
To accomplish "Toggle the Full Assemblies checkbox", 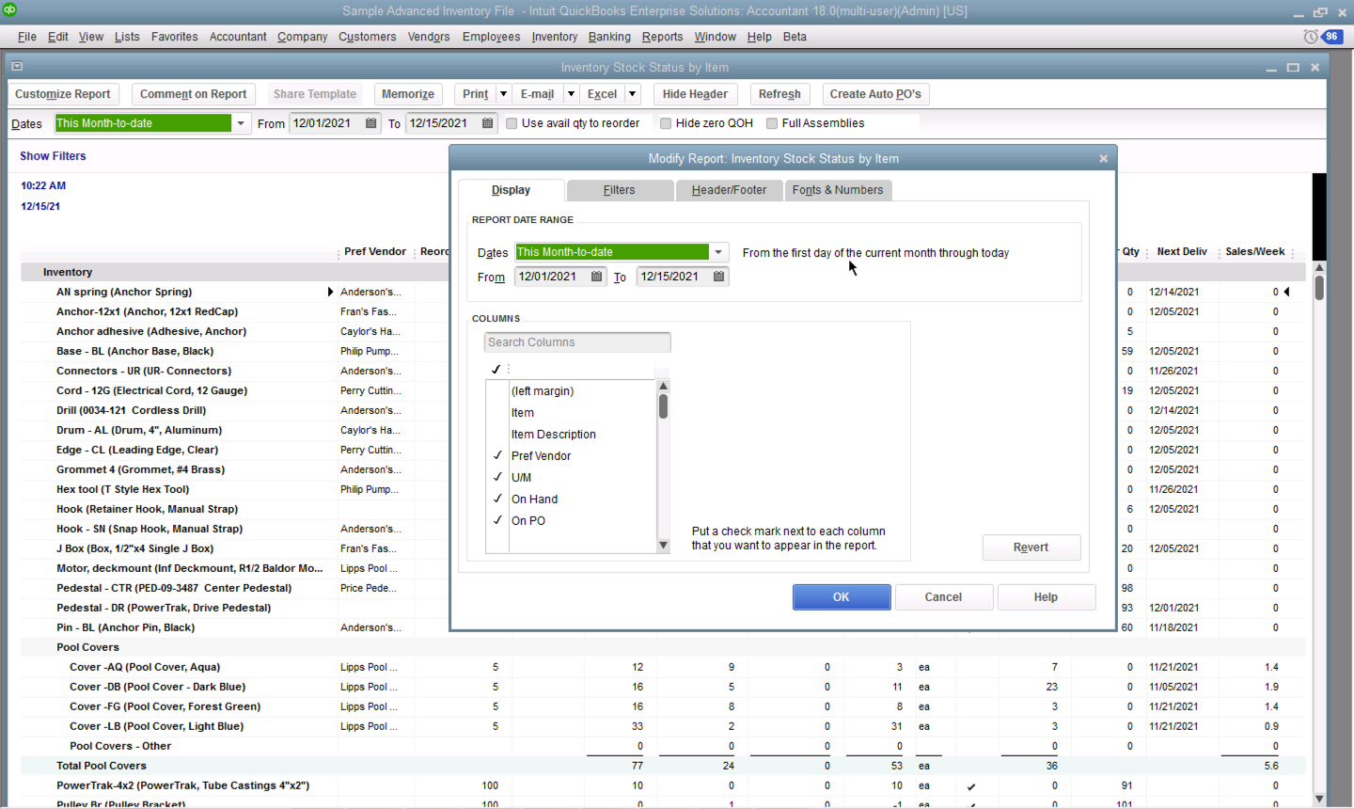I will tap(772, 123).
